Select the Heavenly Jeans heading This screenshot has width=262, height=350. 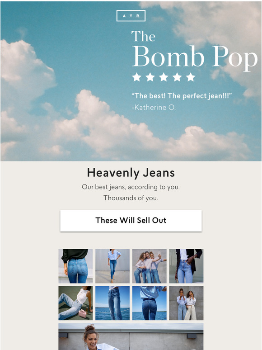131,173
